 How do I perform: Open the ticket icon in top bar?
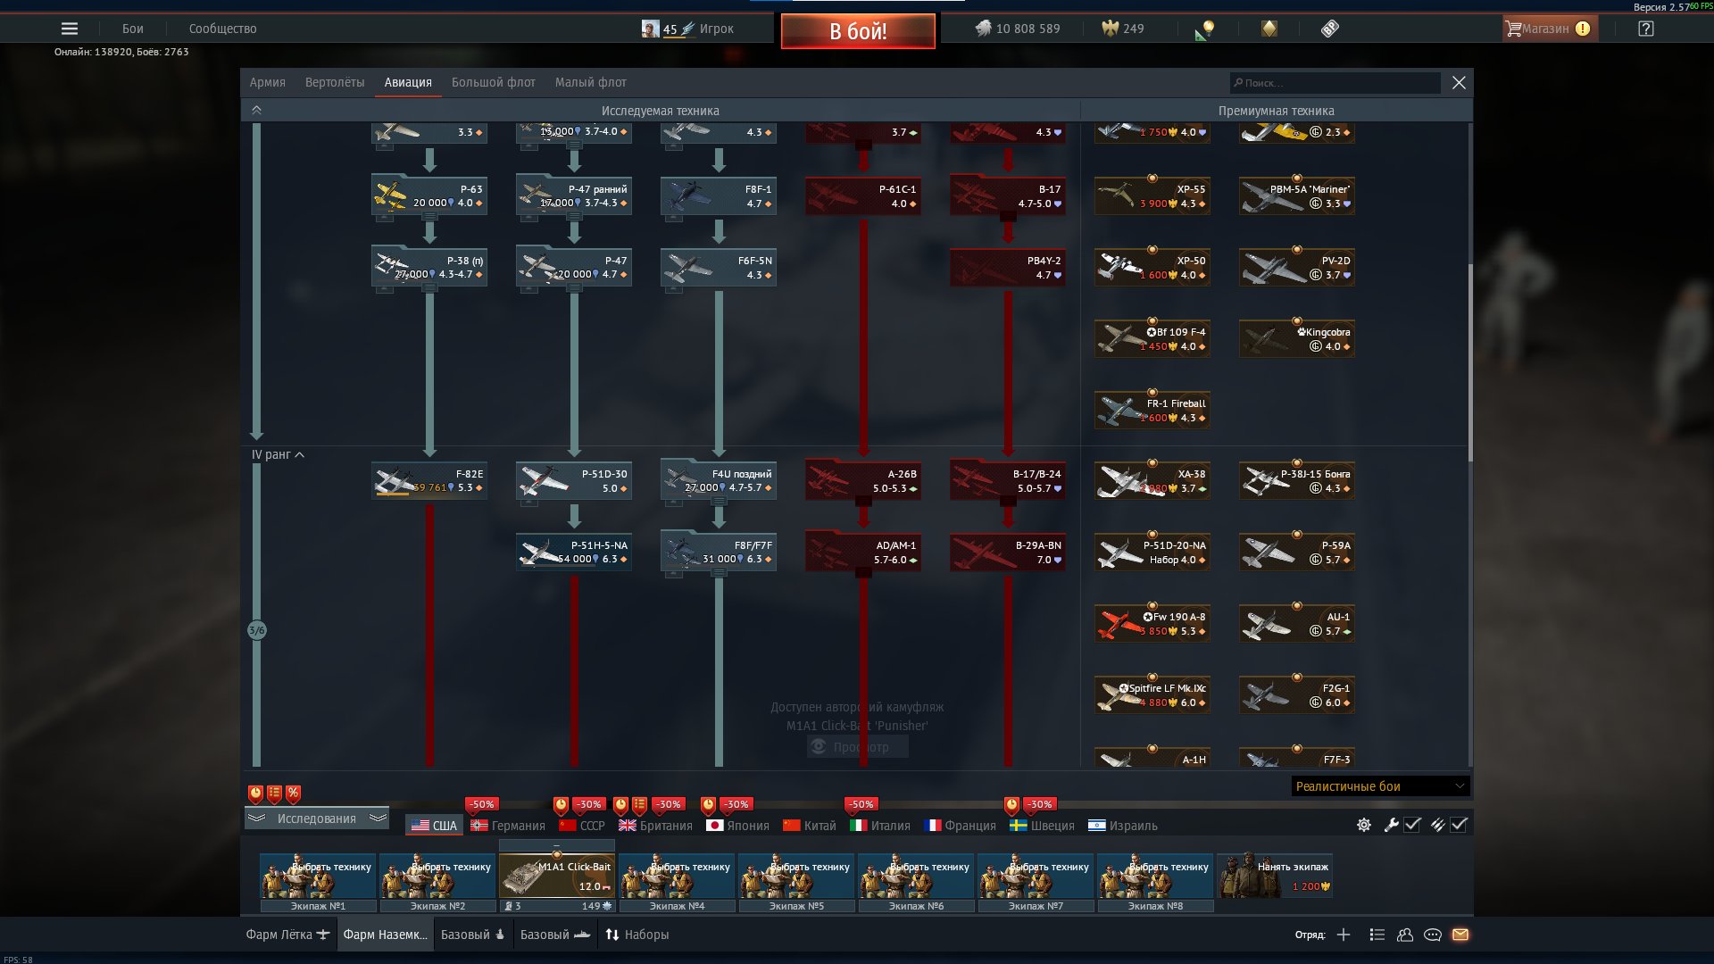coord(1330,29)
